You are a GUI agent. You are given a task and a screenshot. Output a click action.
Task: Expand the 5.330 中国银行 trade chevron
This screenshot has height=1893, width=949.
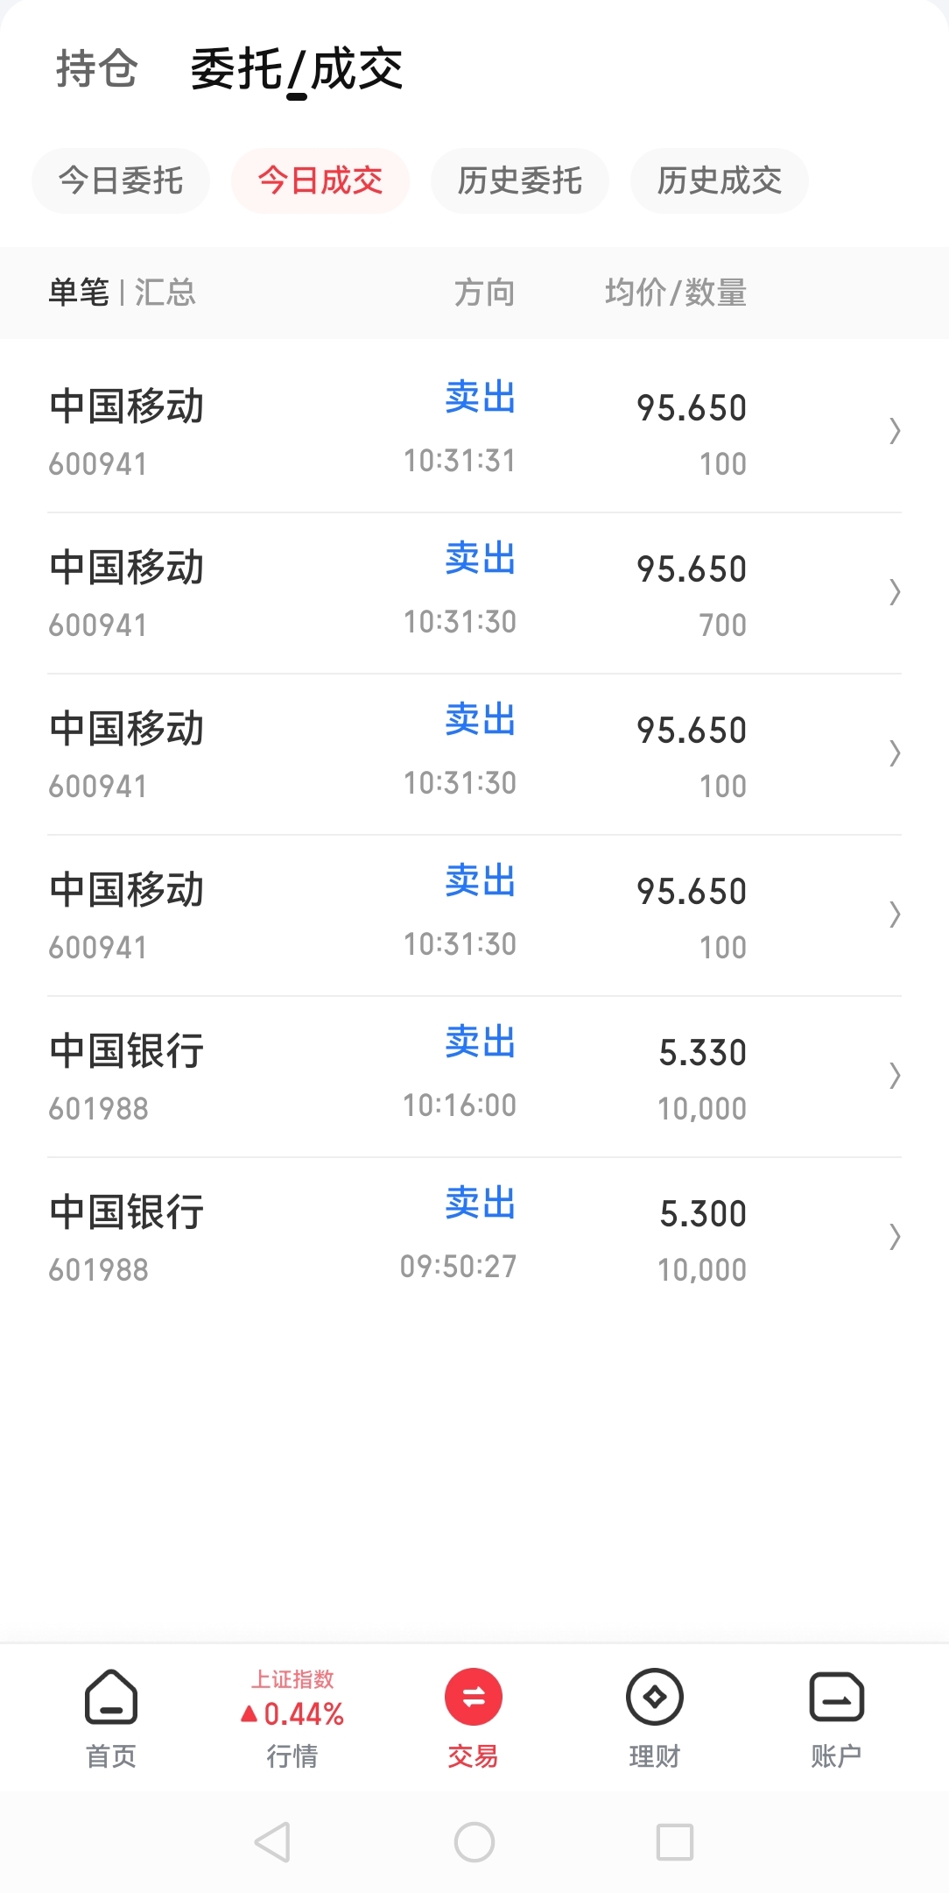pos(894,1076)
